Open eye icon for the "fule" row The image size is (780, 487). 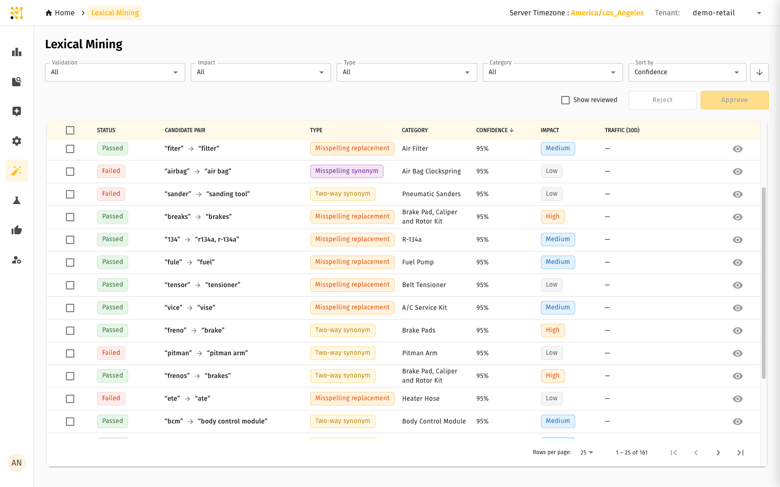[738, 263]
